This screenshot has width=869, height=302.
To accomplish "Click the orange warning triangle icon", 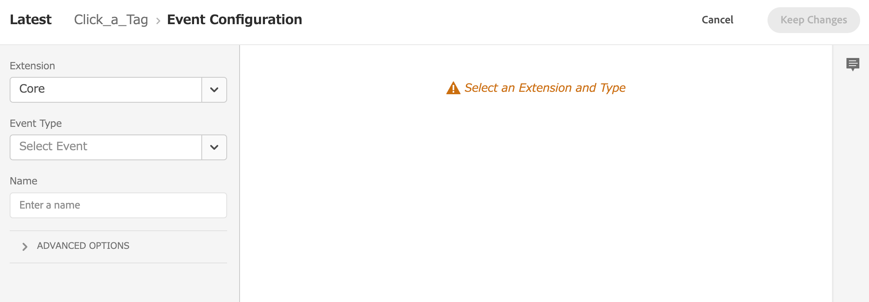I will [x=453, y=88].
